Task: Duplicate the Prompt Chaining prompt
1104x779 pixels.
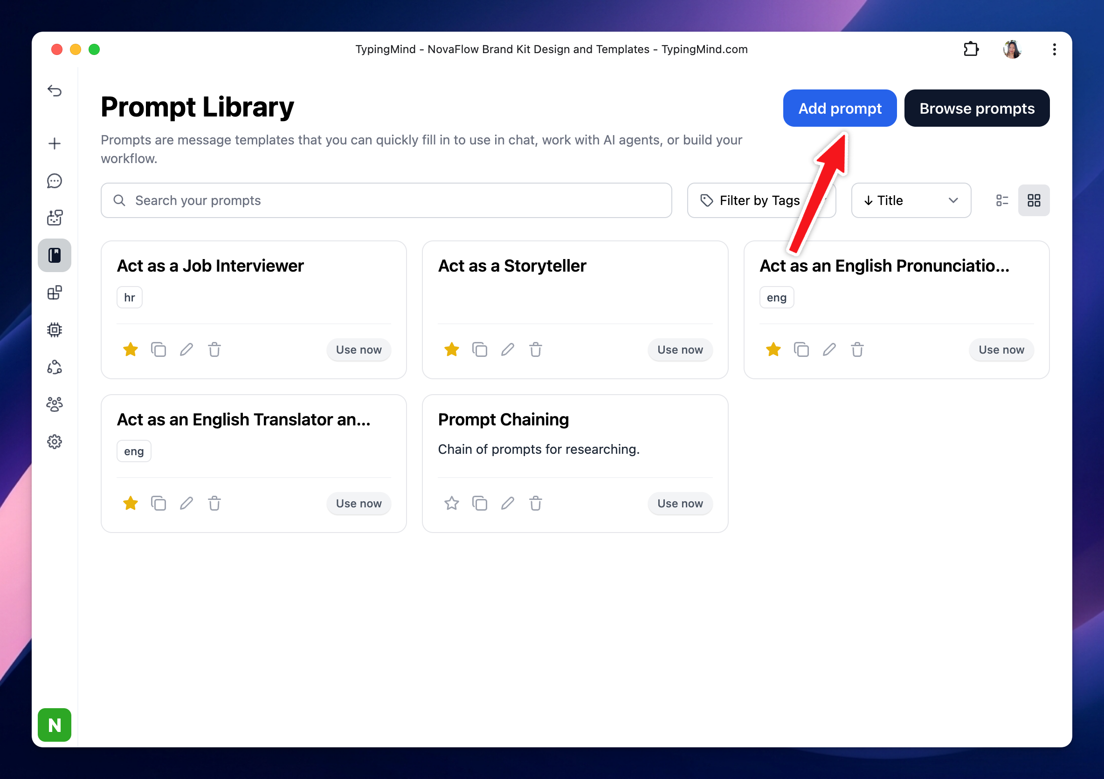Action: tap(480, 503)
